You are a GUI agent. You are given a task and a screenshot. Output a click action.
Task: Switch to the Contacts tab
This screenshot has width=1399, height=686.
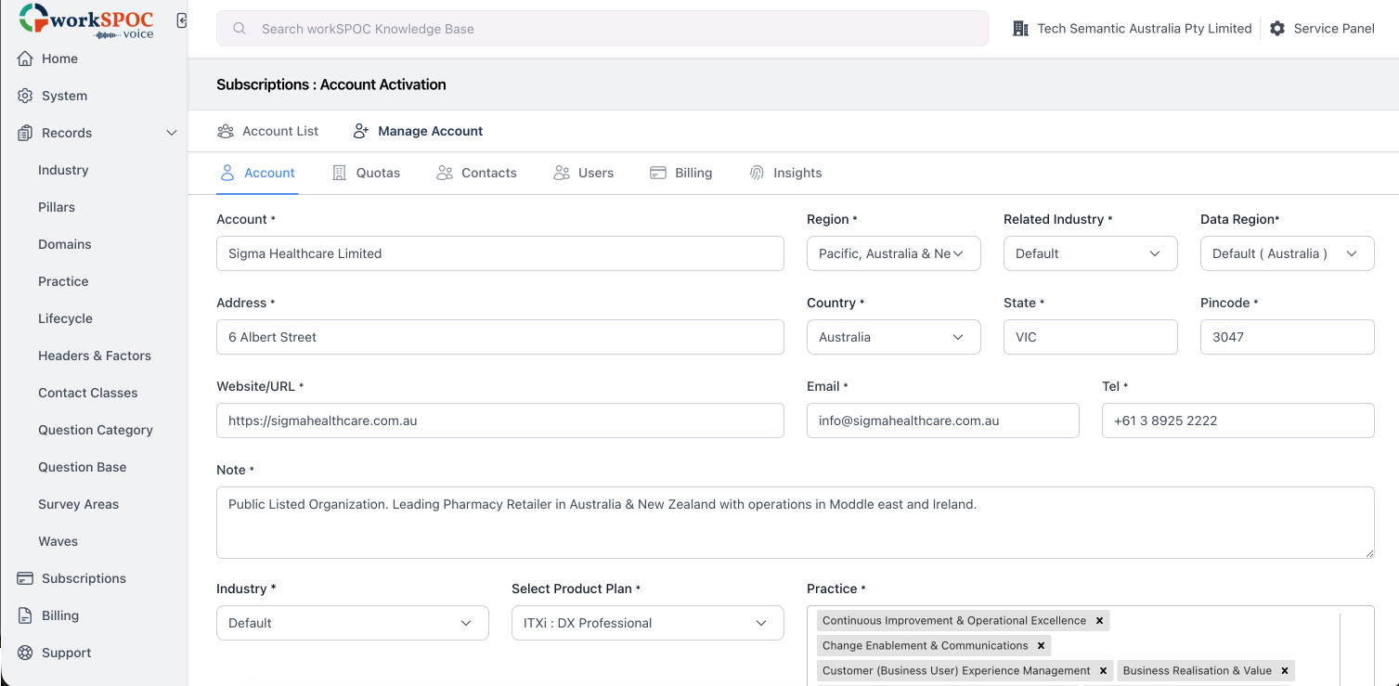[x=476, y=173]
